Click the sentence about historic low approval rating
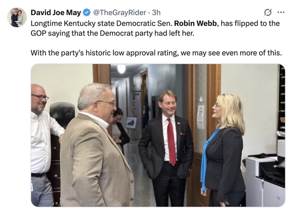Viewport: 293px width, 214px height. [156, 53]
